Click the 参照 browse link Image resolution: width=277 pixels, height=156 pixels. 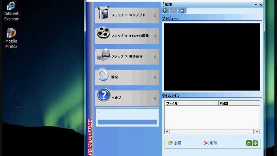coord(178,143)
